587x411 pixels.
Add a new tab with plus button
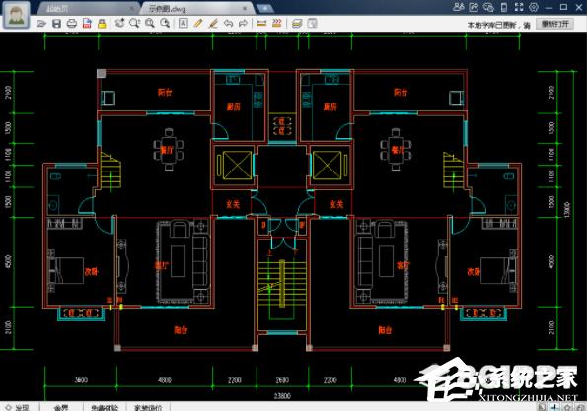265,8
